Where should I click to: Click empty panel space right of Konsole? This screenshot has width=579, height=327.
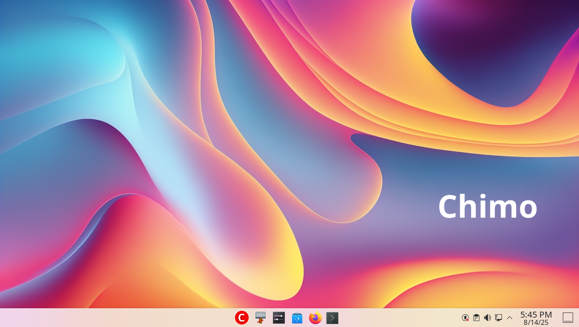396,318
